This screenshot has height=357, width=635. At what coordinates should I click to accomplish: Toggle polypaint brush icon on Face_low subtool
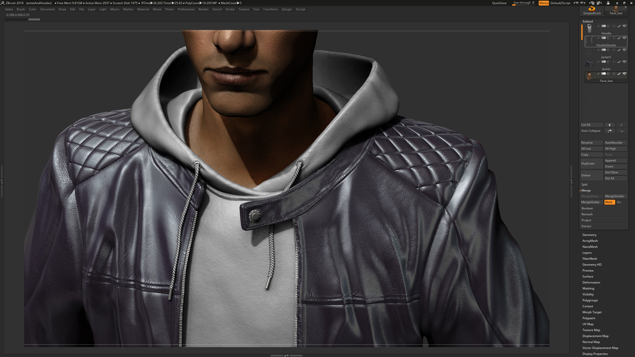point(619,74)
